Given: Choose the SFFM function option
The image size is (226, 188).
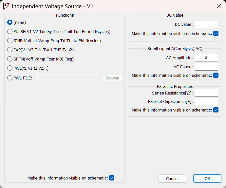Looking at the screenshot, I should tap(10, 59).
